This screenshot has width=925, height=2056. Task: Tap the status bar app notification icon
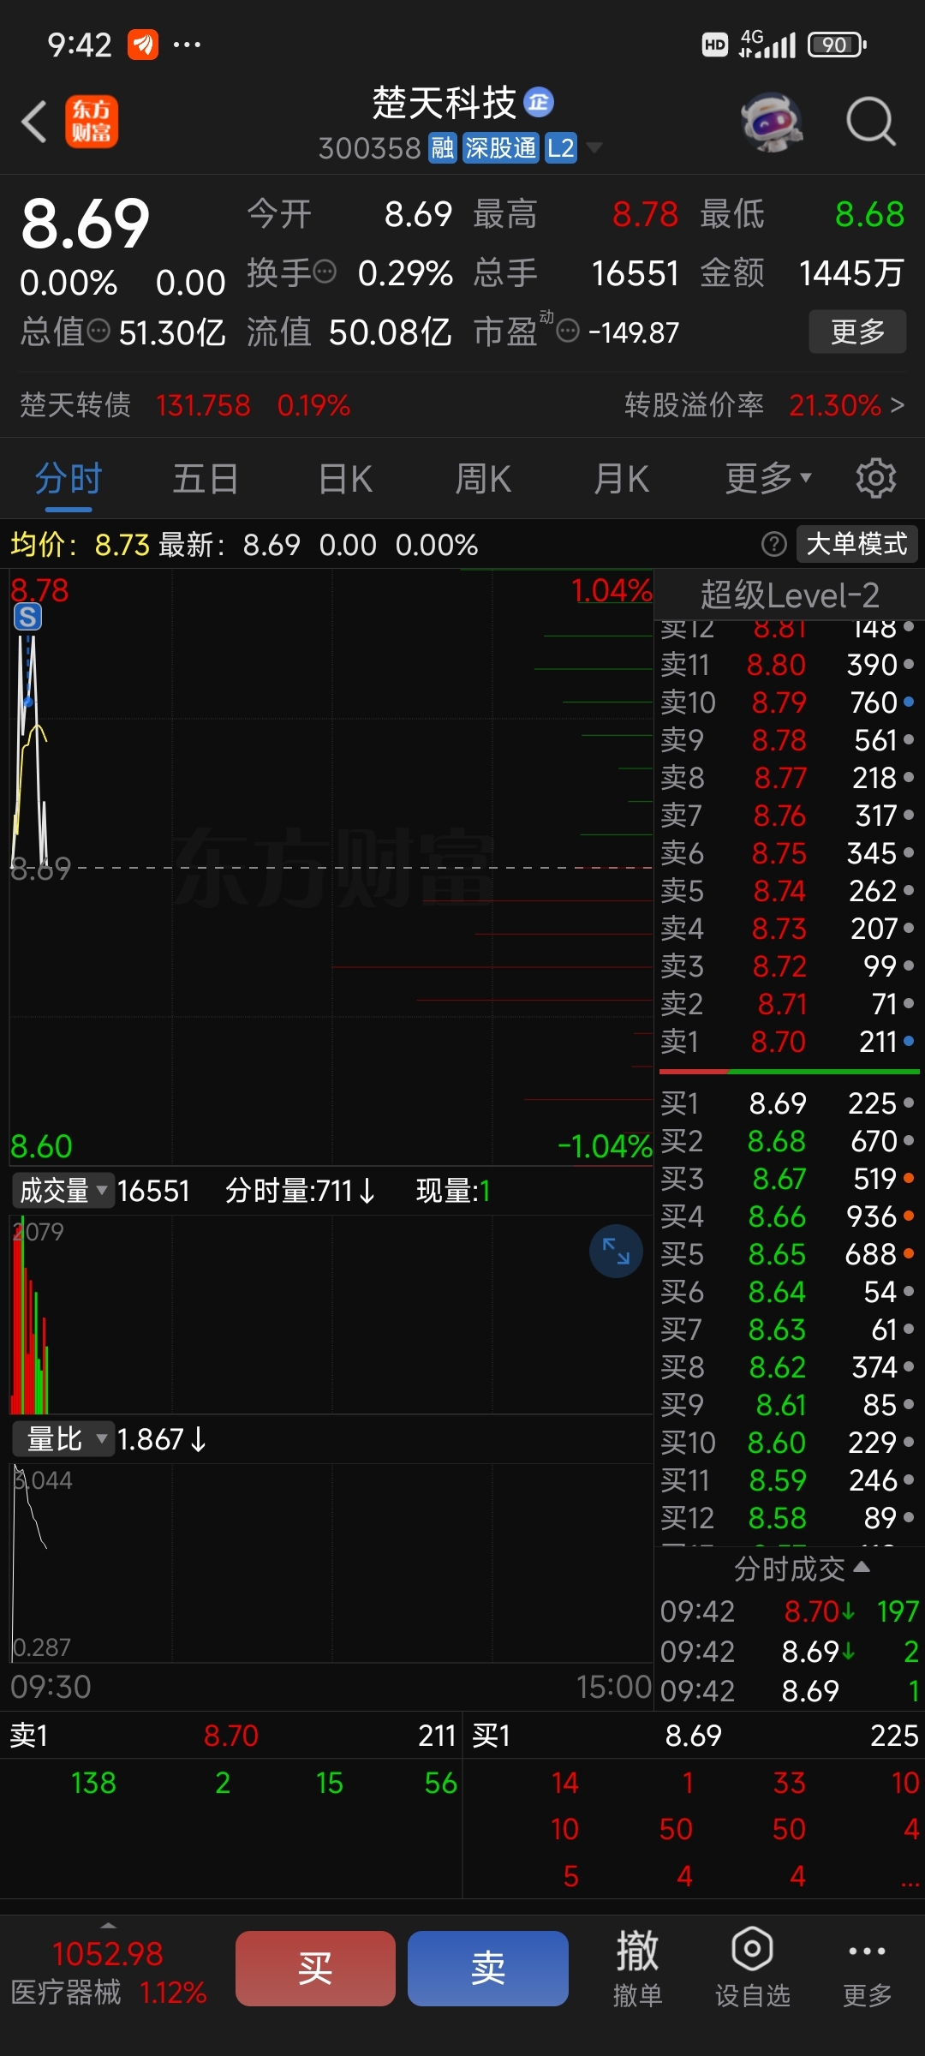point(143,45)
